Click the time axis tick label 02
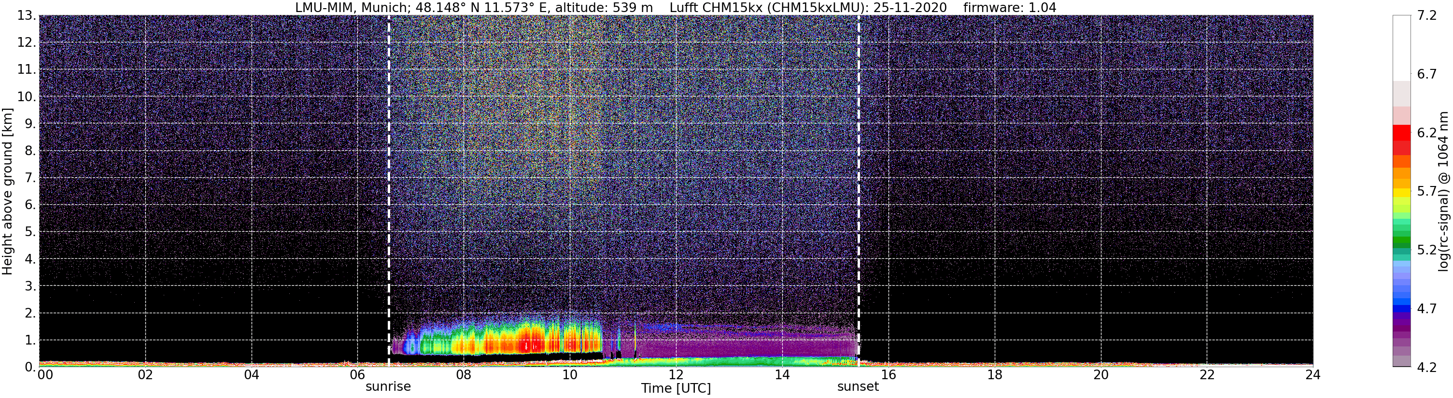Image resolution: width=1453 pixels, height=398 pixels. [145, 375]
